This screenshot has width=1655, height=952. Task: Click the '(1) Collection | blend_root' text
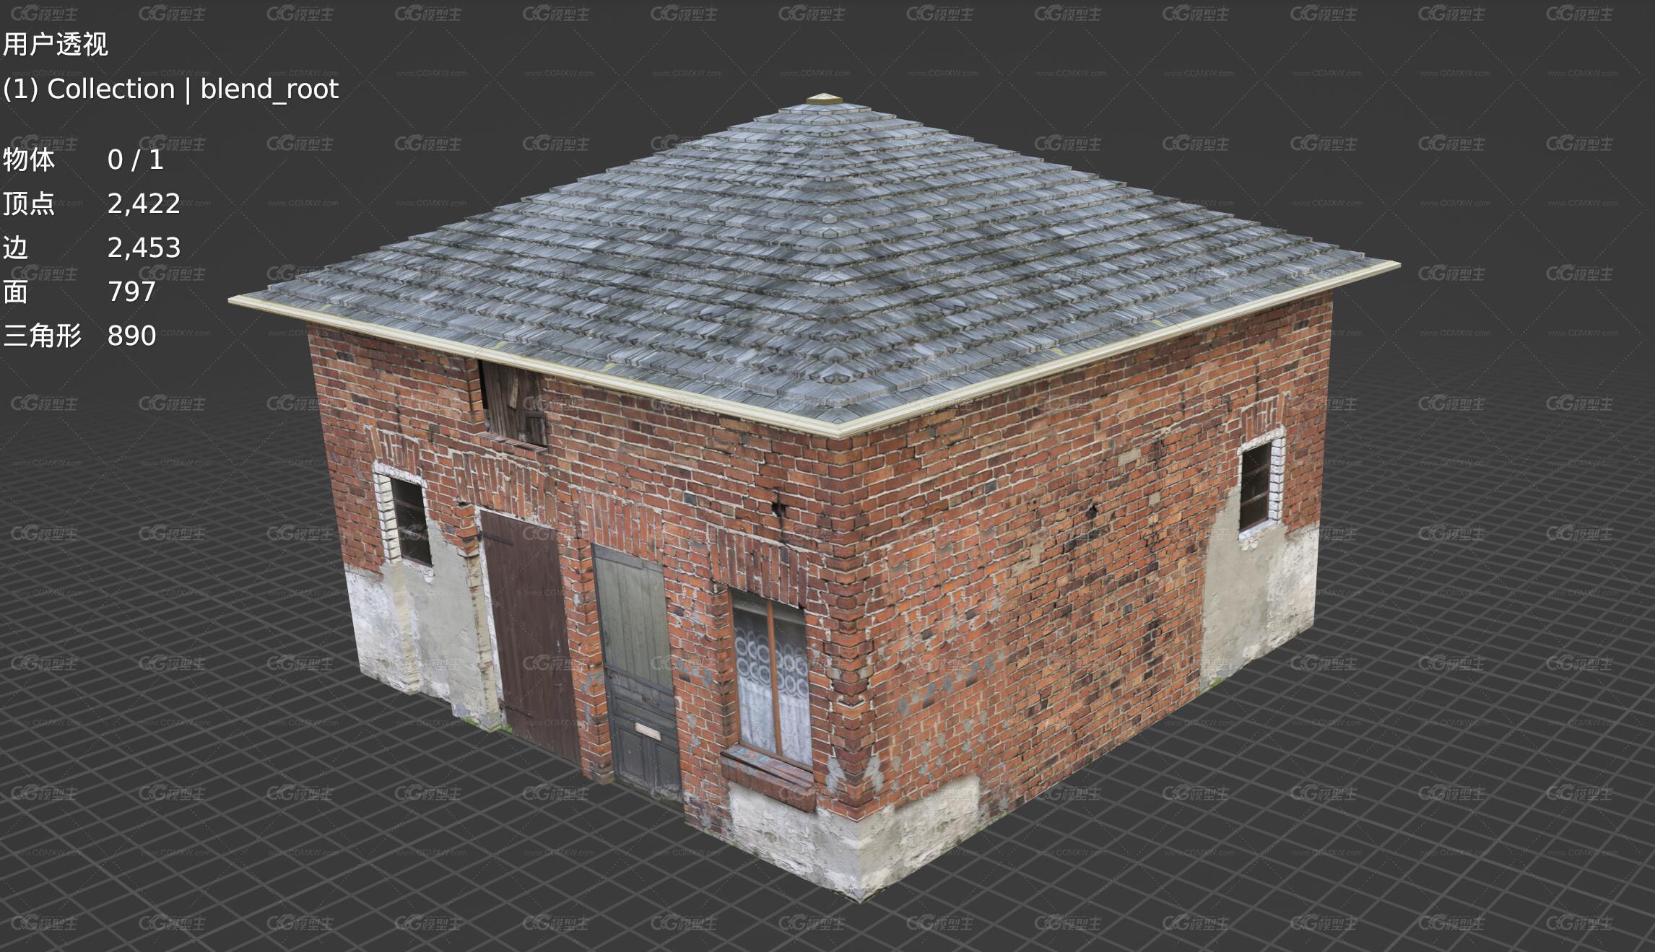tap(171, 89)
